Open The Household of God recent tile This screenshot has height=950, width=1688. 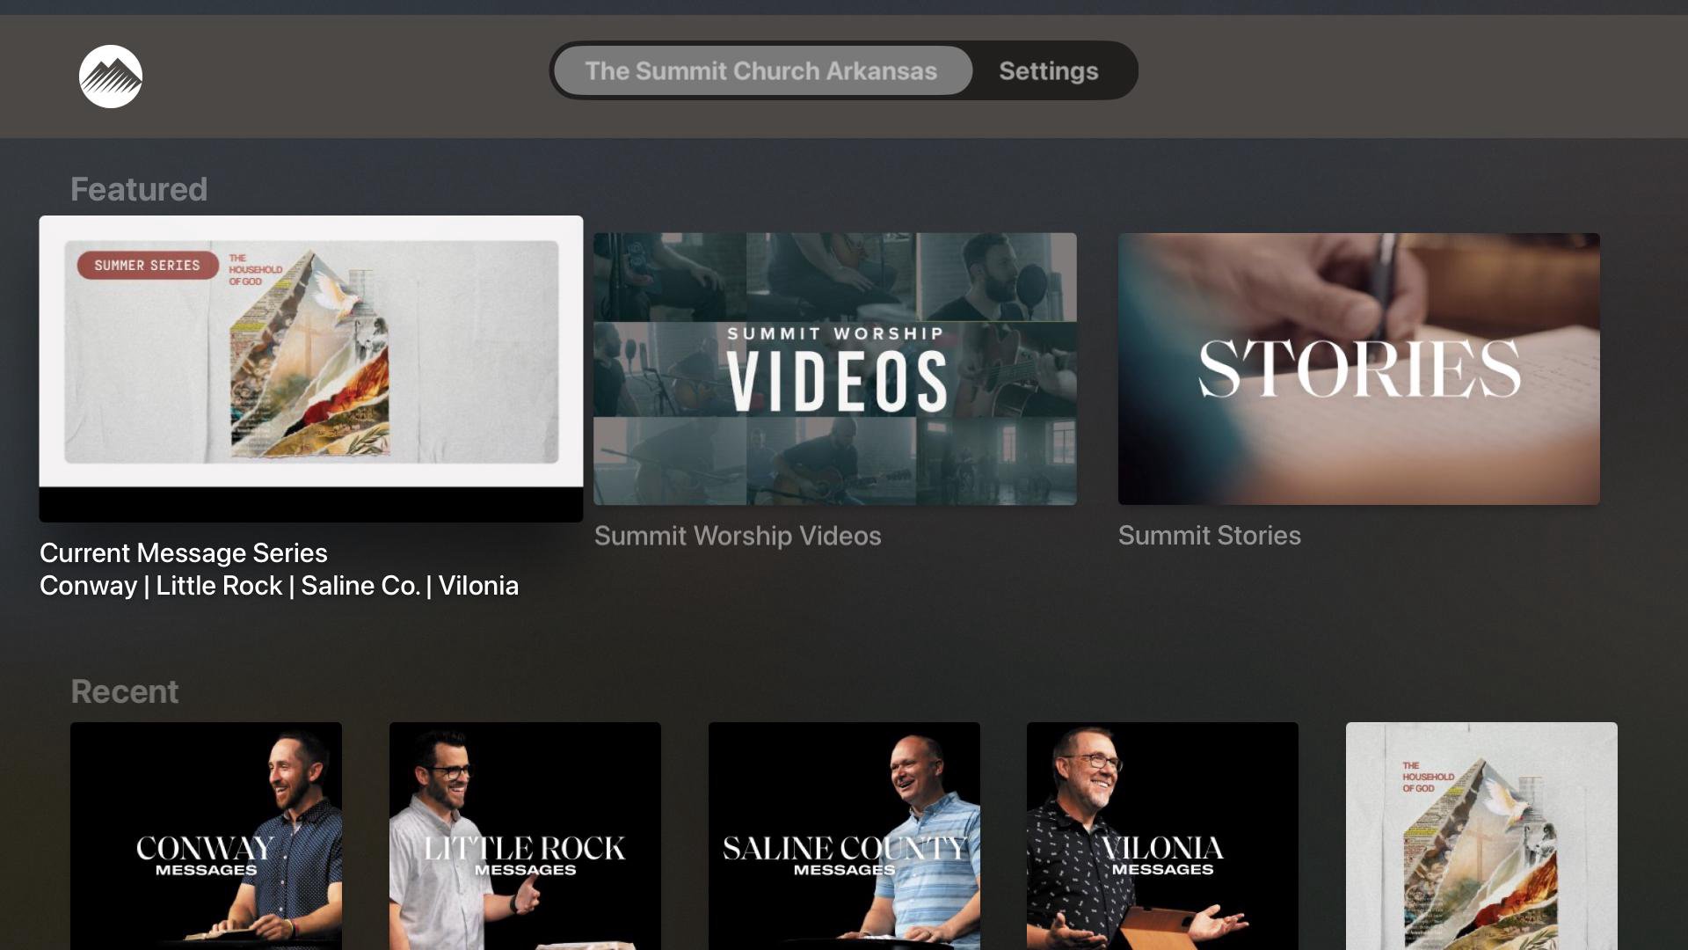pos(1481,836)
